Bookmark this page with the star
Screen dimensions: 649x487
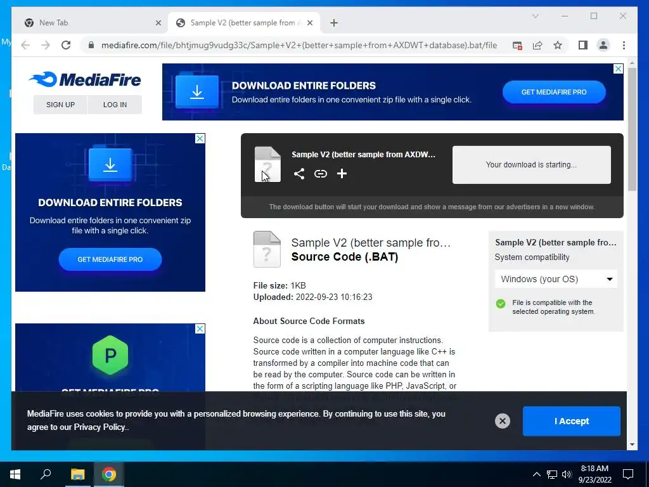(x=558, y=45)
